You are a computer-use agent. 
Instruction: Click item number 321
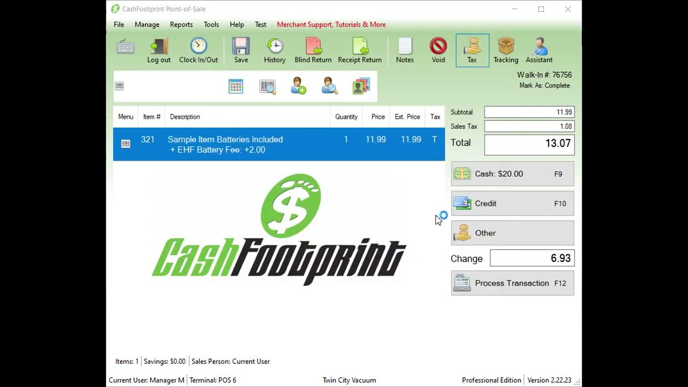pyautogui.click(x=148, y=139)
